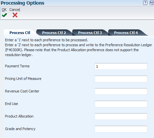Focus the Payment Terms input field
Viewport: 154px width, 138px height.
coord(121,66)
